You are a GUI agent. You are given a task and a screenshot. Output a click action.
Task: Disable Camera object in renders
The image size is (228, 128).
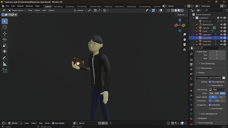pos(225,28)
